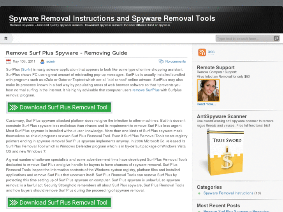Click the 'Most Recent Posts' sidebar heading
The image size is (283, 212).
[x=218, y=205]
